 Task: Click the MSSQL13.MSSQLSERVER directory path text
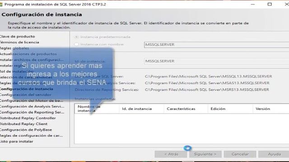pos(209,76)
